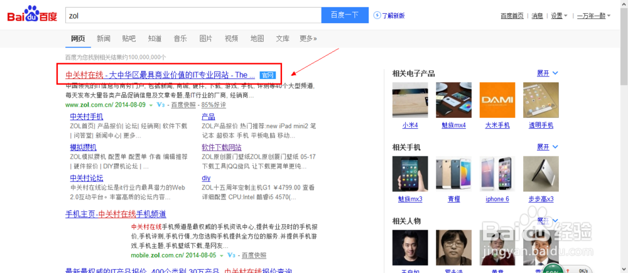The width and height of the screenshot is (628, 273).
Task: Open the iphone 6 text link
Action: coord(497,199)
